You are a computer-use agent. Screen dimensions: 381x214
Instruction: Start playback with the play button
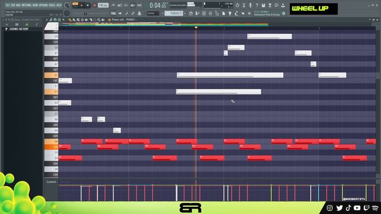(x=82, y=5)
